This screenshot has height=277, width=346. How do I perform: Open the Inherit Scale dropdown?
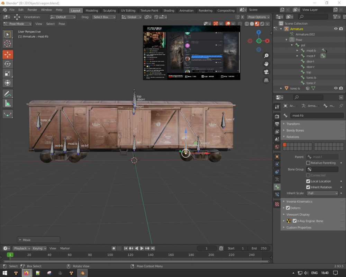(322, 193)
